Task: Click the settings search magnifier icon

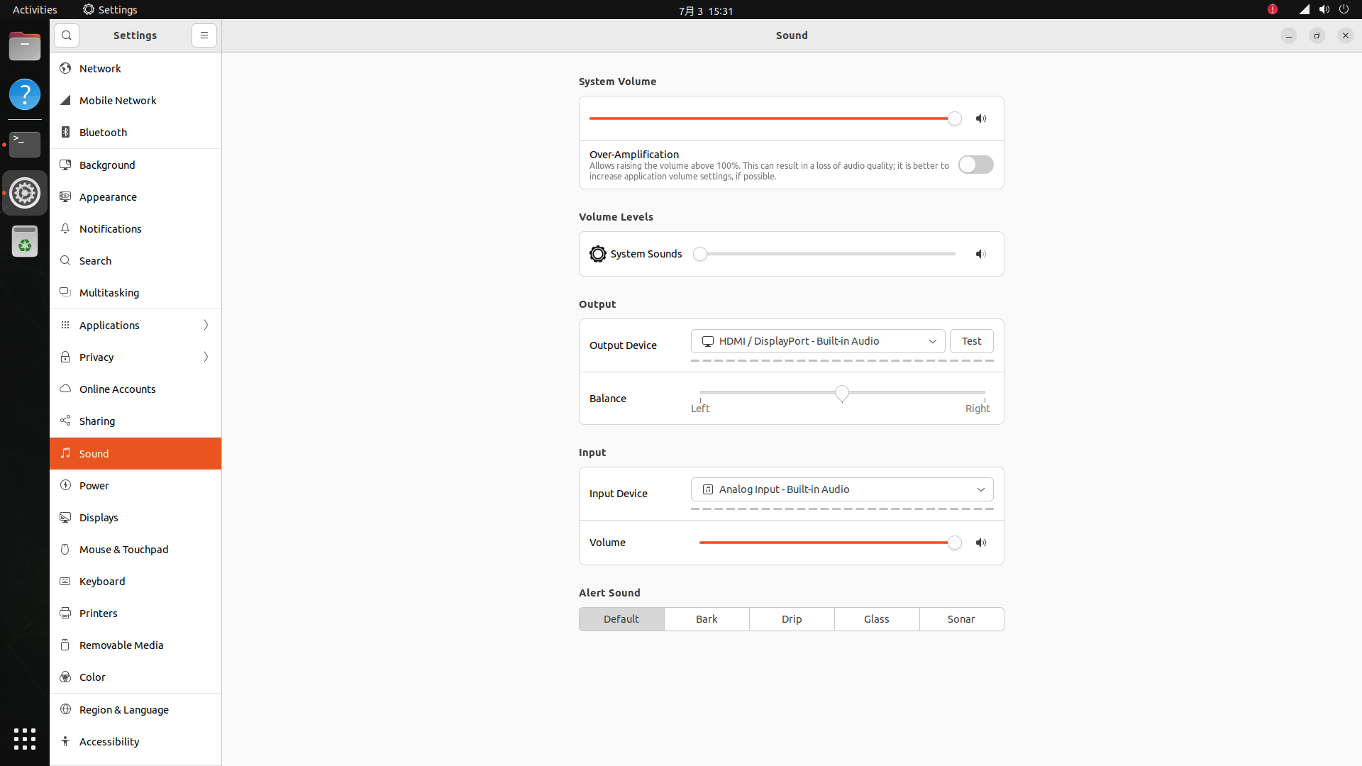Action: pos(67,35)
